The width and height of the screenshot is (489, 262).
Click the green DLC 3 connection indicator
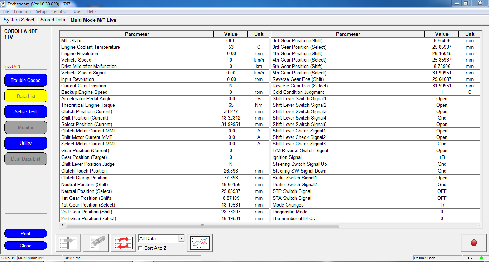[481, 258]
